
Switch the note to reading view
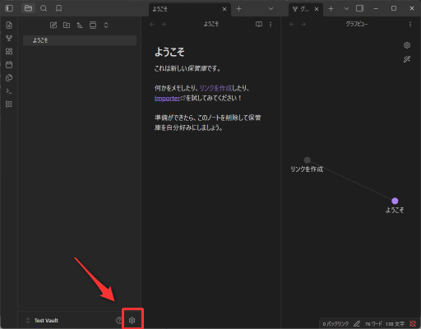tap(259, 24)
